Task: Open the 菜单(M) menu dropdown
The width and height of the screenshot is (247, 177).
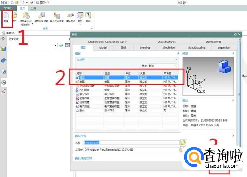Action: (x=9, y=33)
